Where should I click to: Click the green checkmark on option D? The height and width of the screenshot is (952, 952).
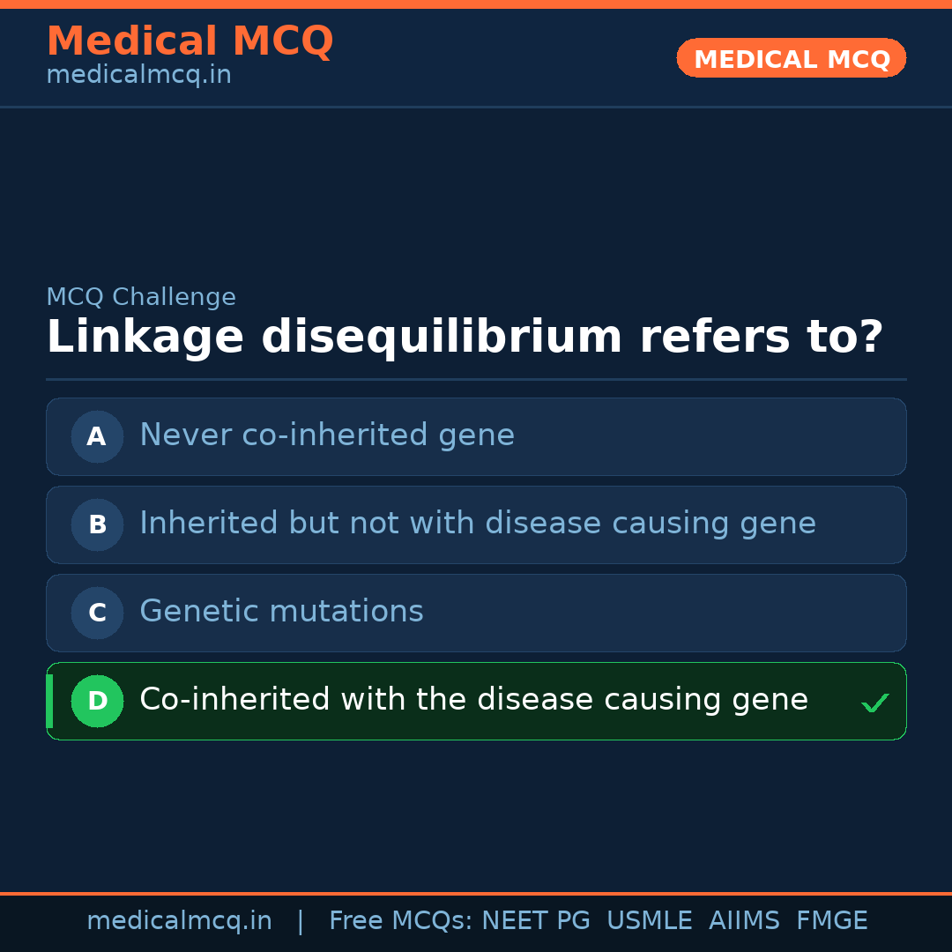click(x=874, y=703)
